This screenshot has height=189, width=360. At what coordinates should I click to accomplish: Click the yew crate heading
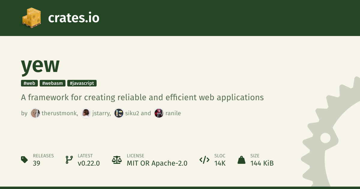[40, 65]
